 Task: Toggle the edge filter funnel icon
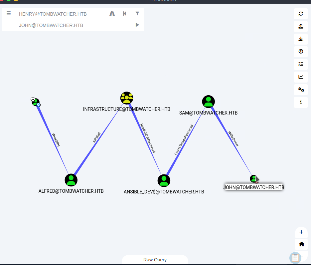tap(137, 14)
